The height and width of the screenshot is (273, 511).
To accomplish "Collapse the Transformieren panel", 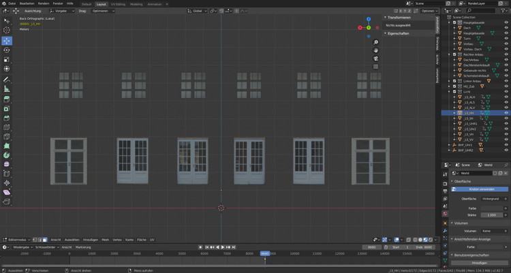I will (x=399, y=18).
